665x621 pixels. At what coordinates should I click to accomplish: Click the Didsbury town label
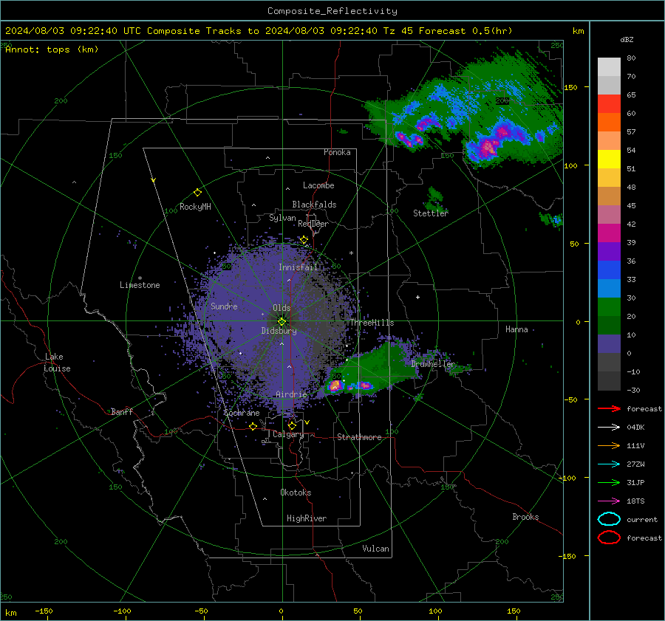(279, 331)
